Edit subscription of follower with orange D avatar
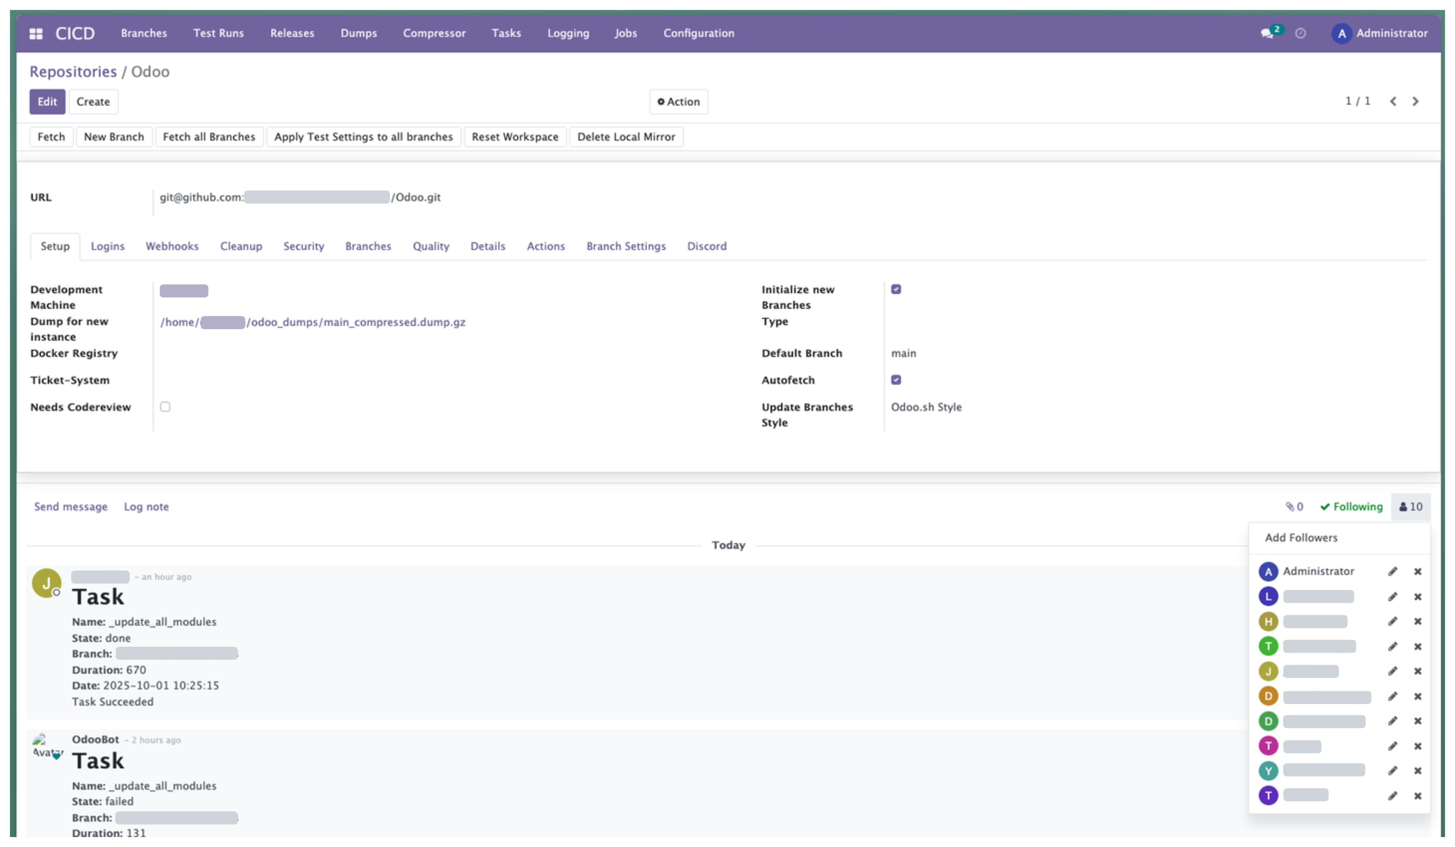The image size is (1455, 847). pyautogui.click(x=1393, y=696)
